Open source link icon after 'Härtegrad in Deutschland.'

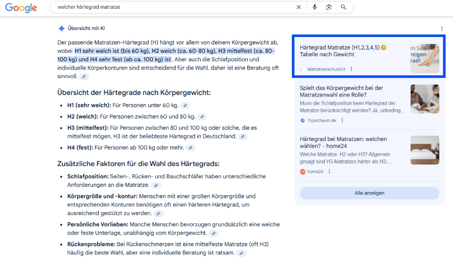[x=243, y=136]
